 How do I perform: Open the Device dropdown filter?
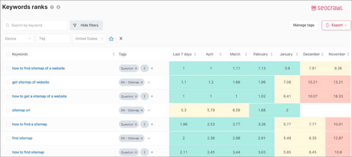(18, 39)
